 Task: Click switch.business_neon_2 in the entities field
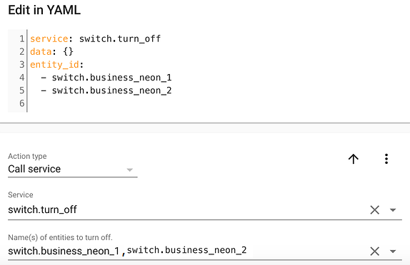coord(186,250)
